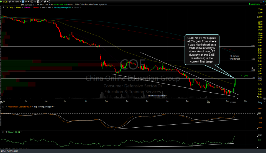Toggle Log scale on price axis
266x153 pixels.
click(x=260, y=102)
